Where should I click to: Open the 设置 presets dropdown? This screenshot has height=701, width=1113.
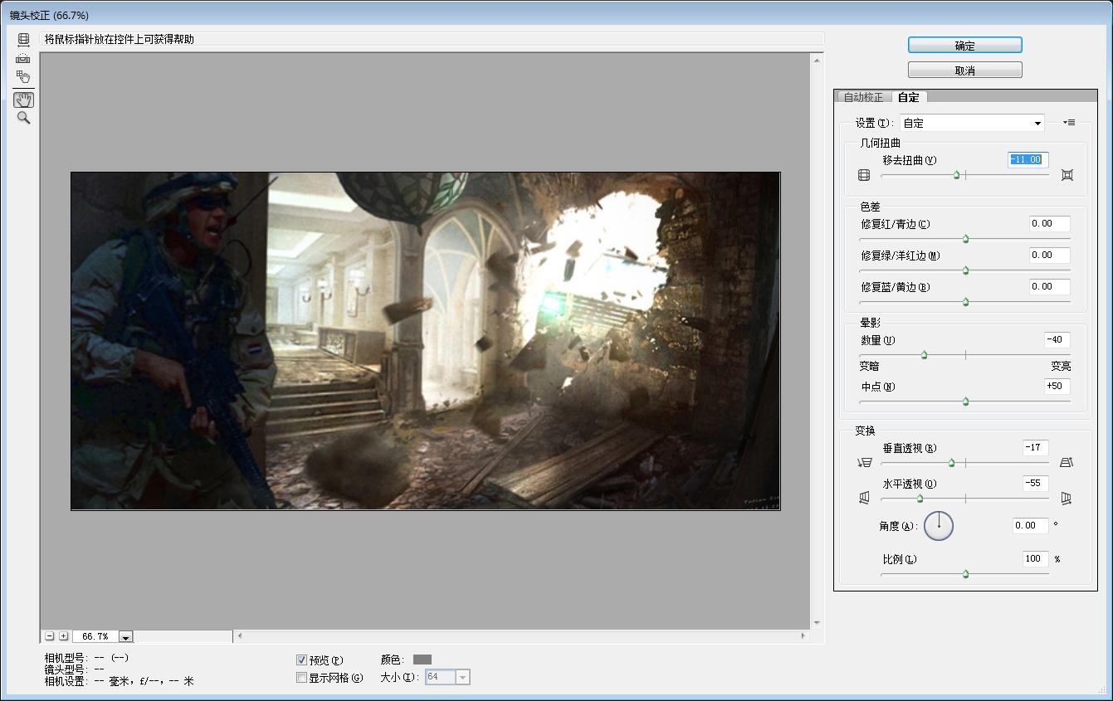coord(972,123)
